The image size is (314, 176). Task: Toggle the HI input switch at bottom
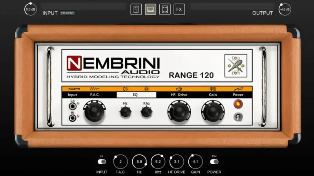pos(102,162)
